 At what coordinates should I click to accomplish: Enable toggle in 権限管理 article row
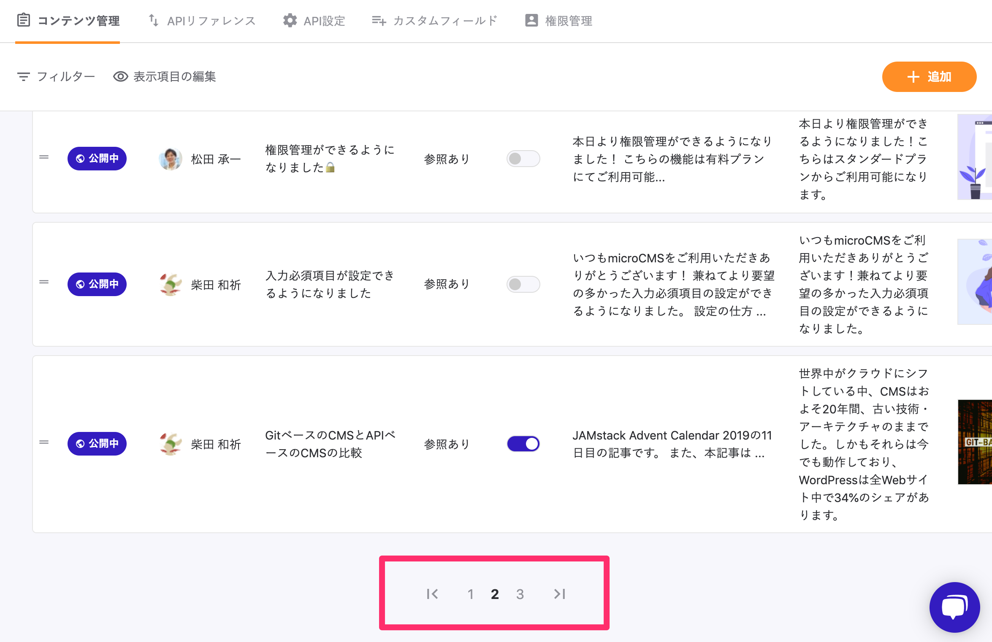(x=523, y=159)
